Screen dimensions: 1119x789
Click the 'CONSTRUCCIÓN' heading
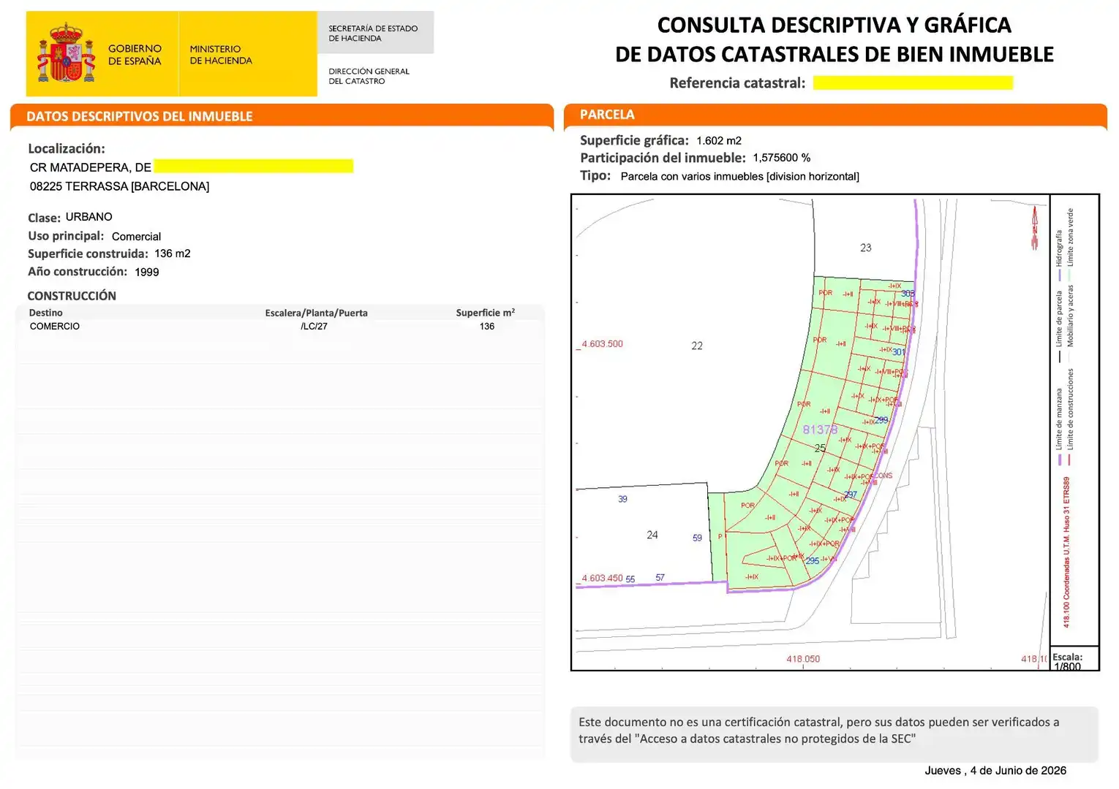pos(72,296)
